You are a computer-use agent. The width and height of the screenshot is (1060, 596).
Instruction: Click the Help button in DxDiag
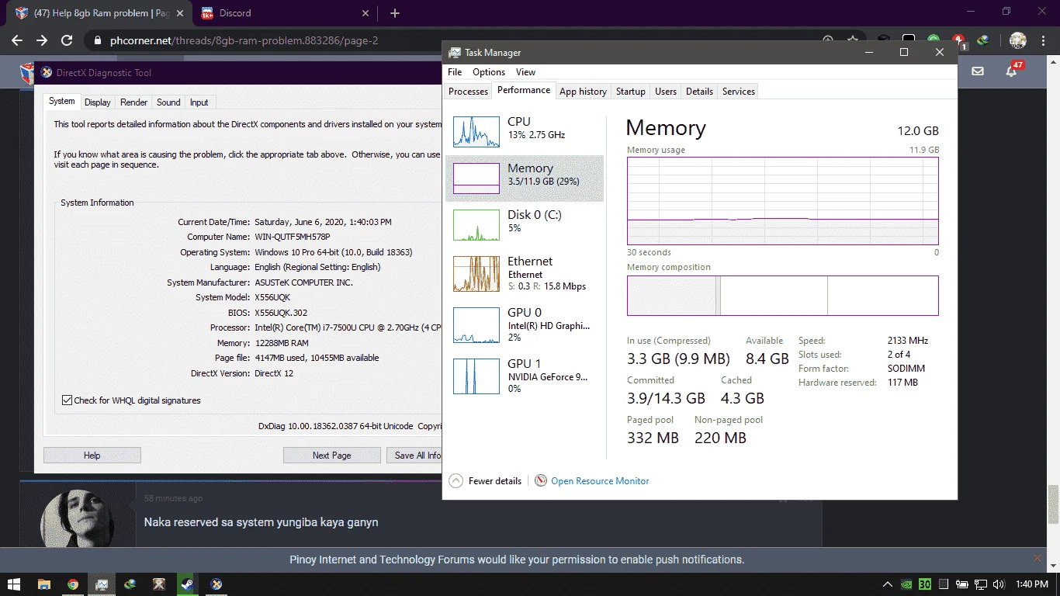92,456
